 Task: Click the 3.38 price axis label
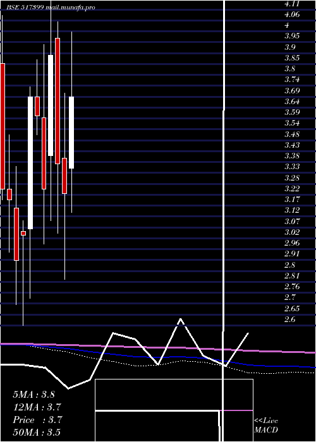pyautogui.click(x=292, y=156)
